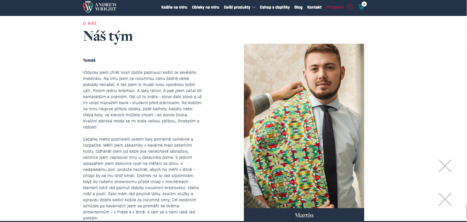Go to Eshop s doplňky
Viewport: 467px width, 222px height.
[275, 7]
